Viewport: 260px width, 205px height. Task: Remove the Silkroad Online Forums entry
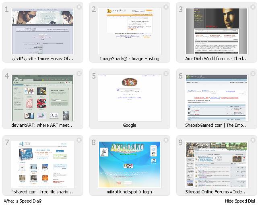tap(253, 140)
